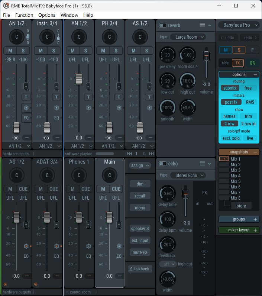Click the reverb volume fader

[x=206, y=56]
